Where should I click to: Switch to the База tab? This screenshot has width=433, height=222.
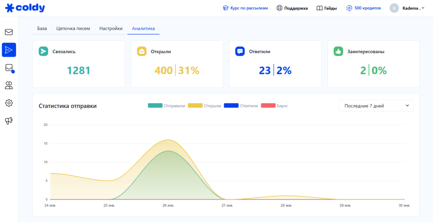(42, 29)
